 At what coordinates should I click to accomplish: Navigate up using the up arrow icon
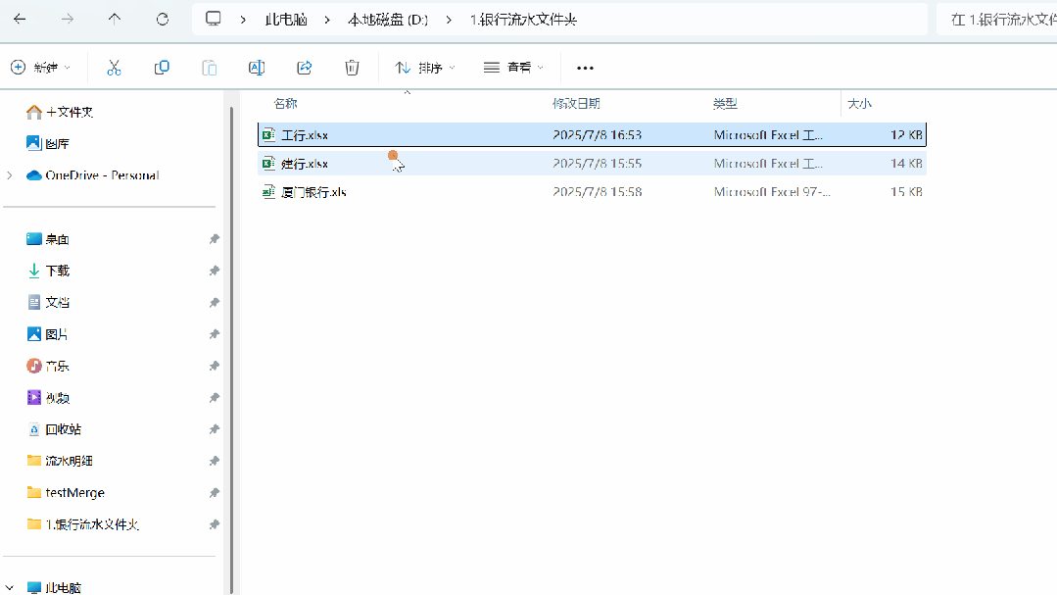114,19
